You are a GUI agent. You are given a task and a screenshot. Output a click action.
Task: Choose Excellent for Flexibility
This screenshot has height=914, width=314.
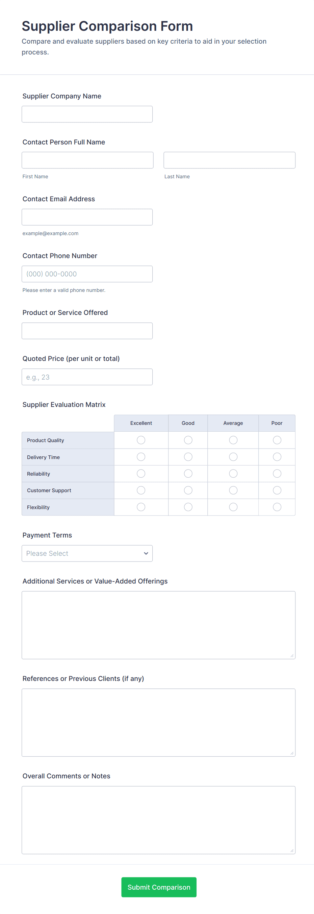point(141,507)
